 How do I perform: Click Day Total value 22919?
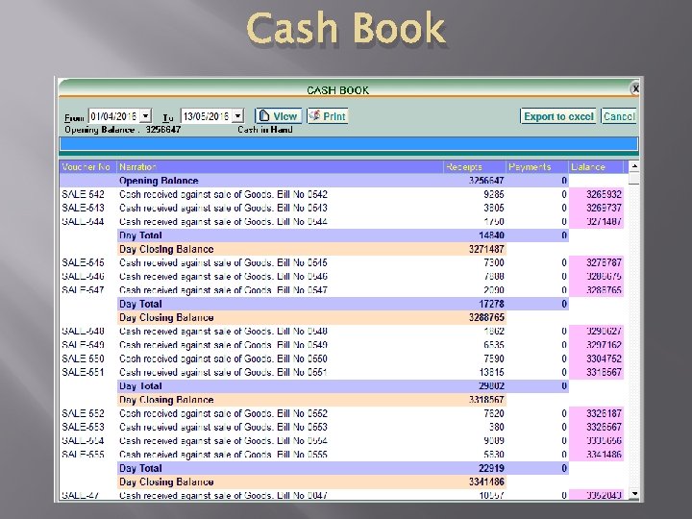click(x=491, y=468)
